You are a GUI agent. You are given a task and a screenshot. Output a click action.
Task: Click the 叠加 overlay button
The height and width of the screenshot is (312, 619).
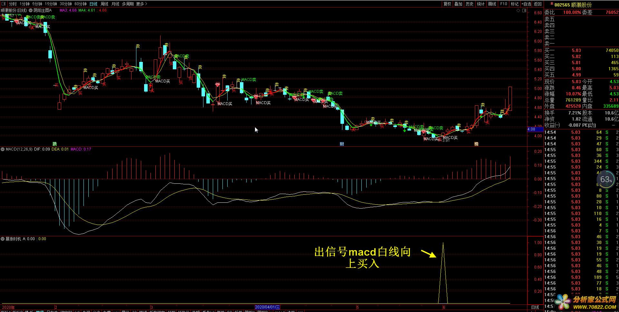pyautogui.click(x=458, y=4)
